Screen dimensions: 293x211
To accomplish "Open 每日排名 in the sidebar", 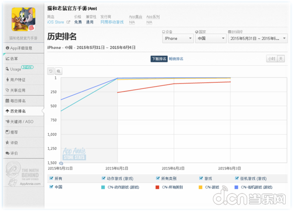I will tap(24, 101).
